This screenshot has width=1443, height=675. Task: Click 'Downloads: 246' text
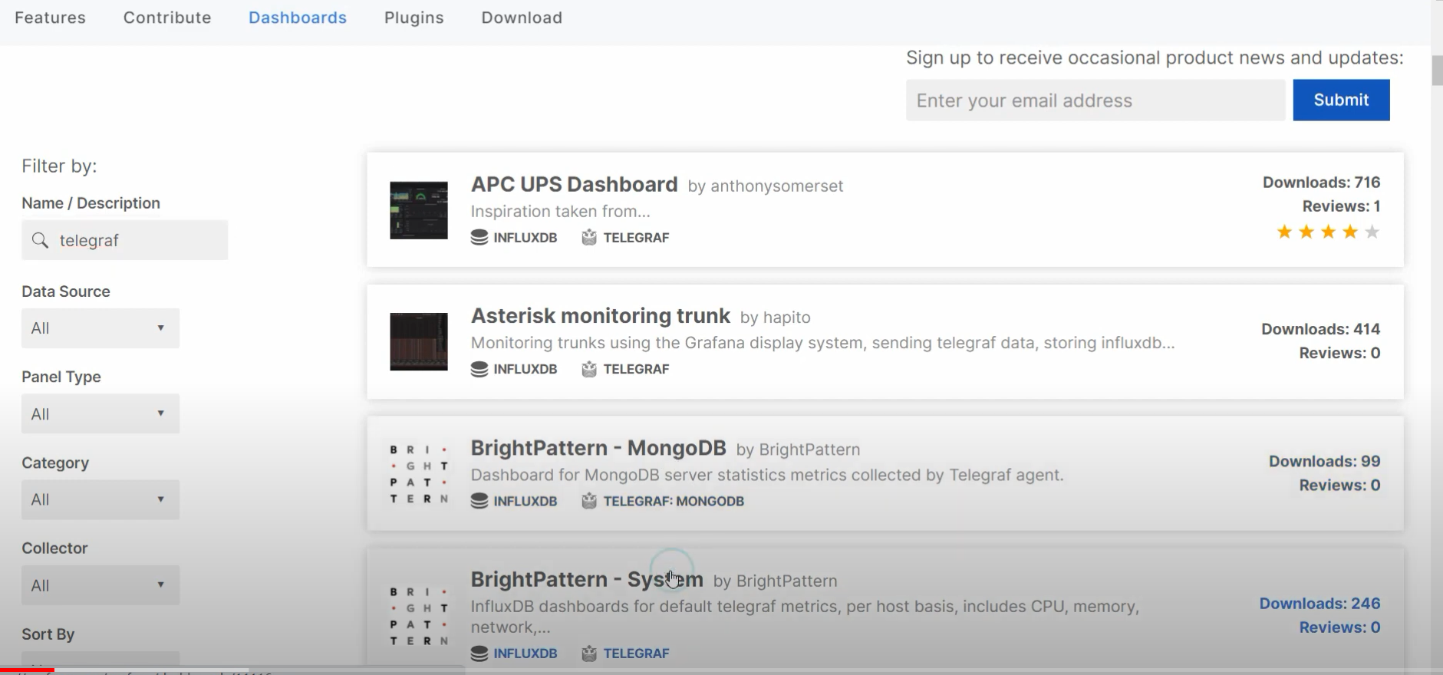(x=1320, y=604)
